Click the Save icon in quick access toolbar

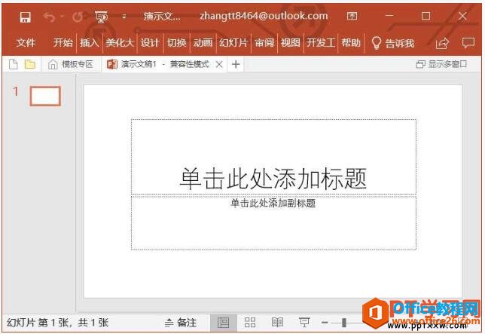25,16
